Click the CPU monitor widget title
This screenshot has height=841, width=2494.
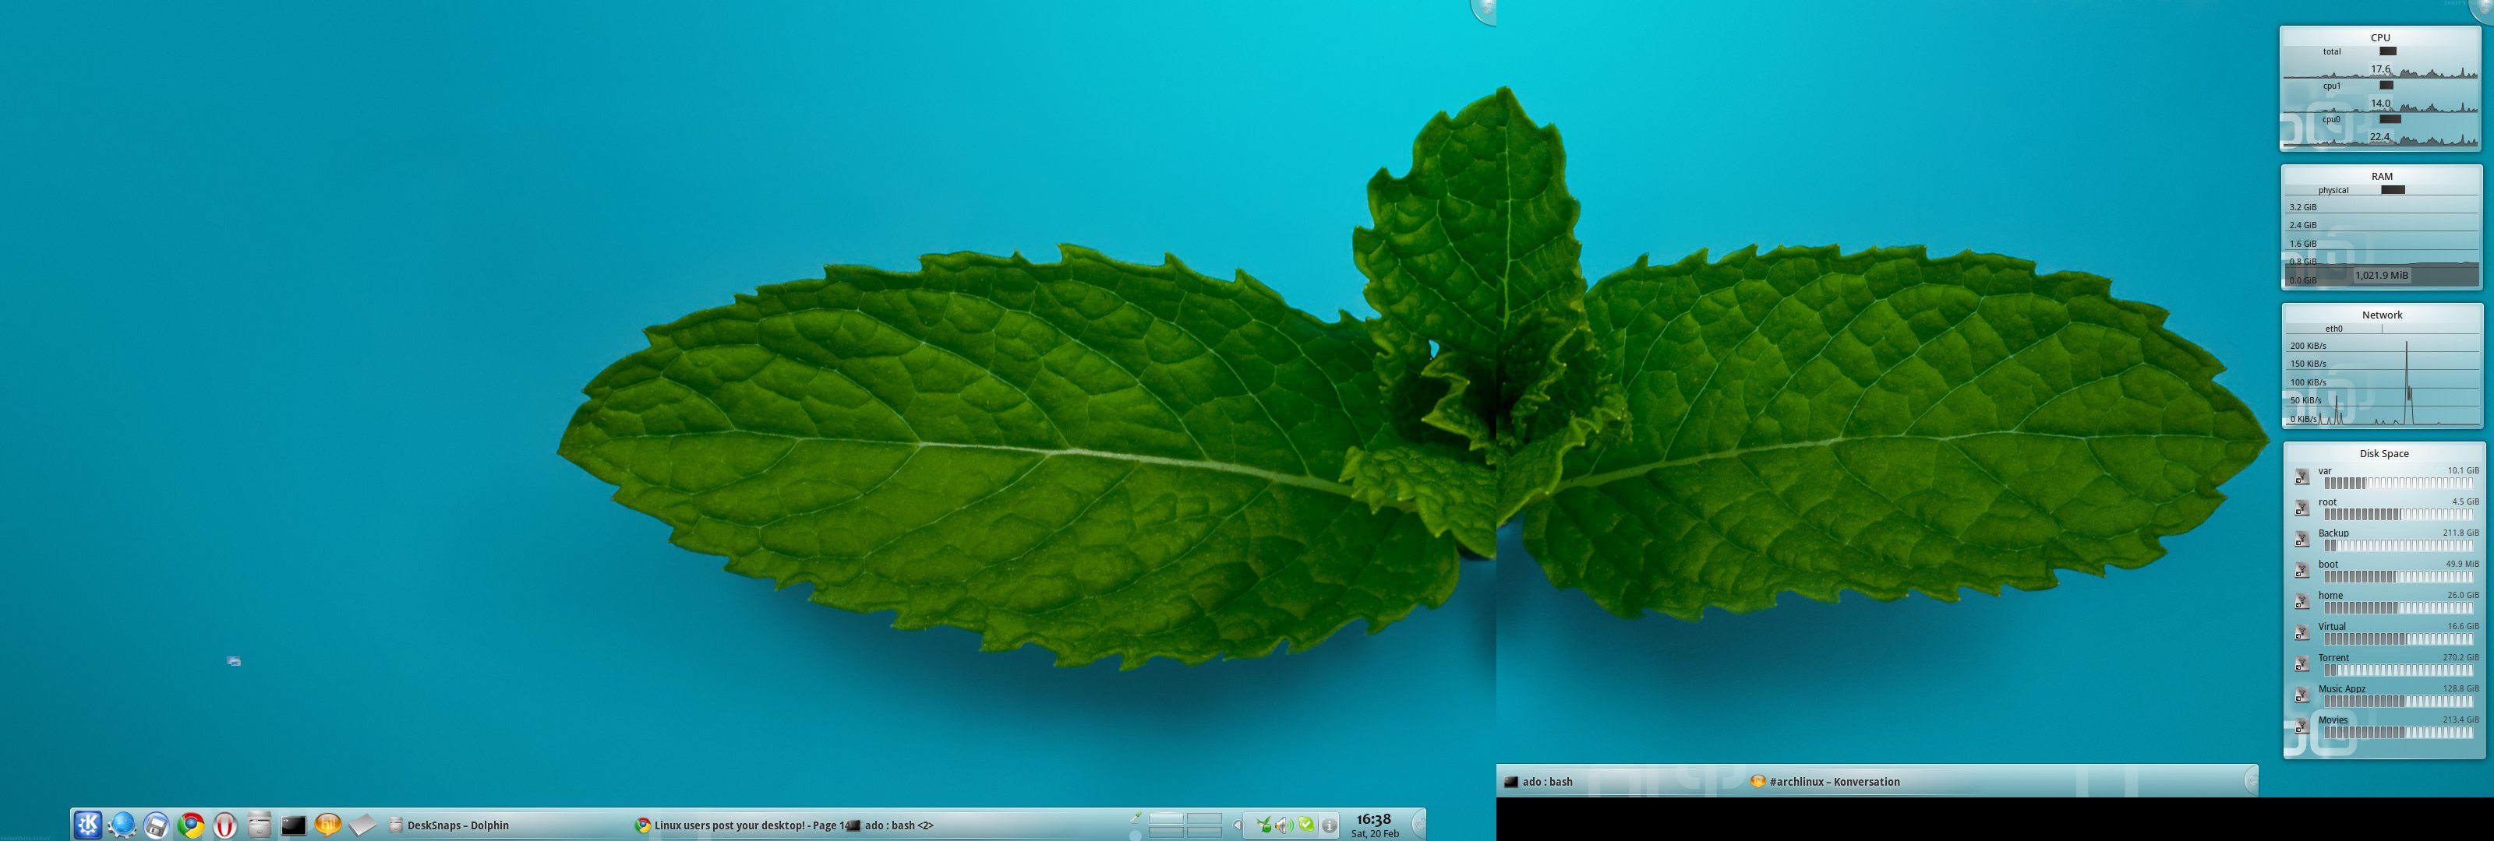point(2381,37)
